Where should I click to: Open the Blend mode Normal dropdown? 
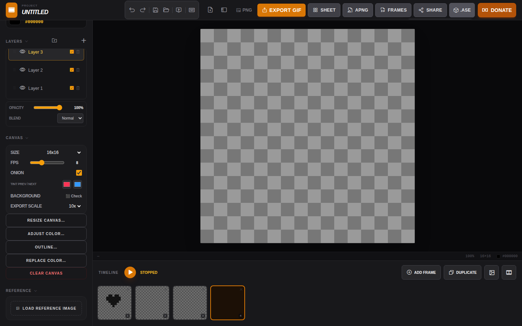(x=70, y=118)
